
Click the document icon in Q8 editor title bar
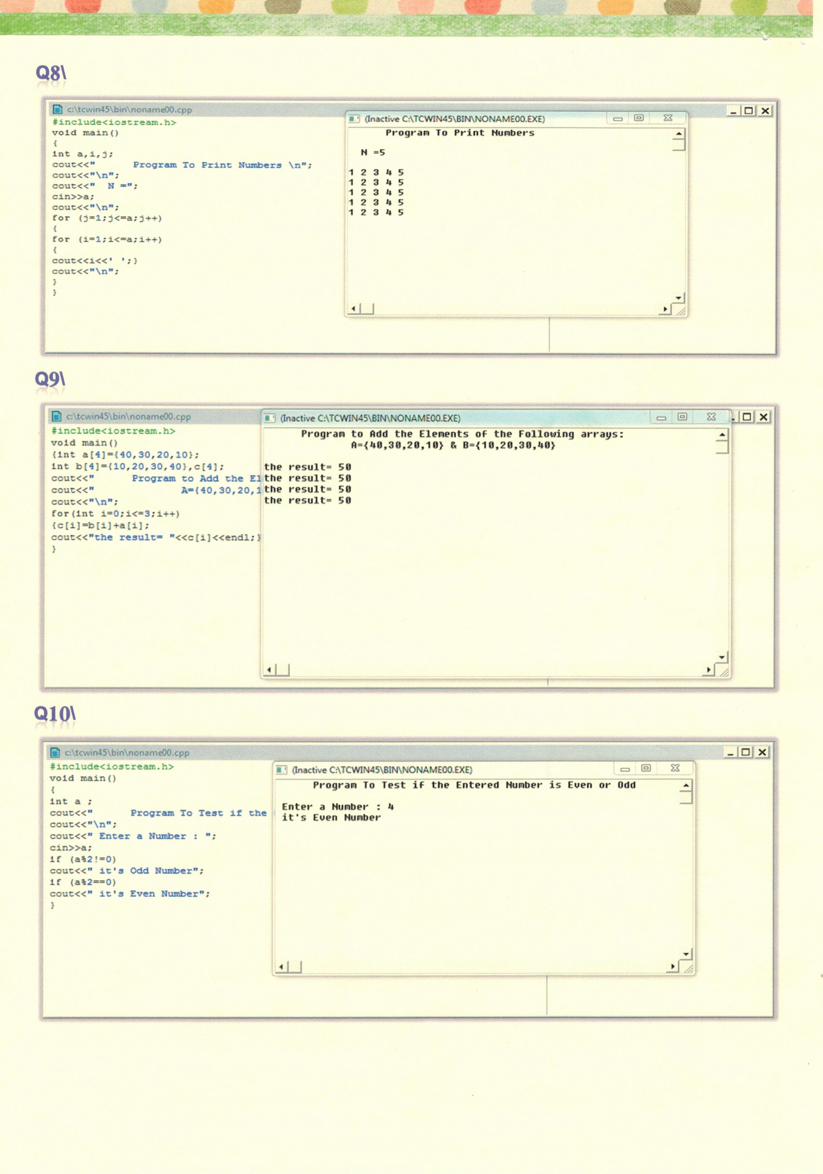pyautogui.click(x=58, y=109)
